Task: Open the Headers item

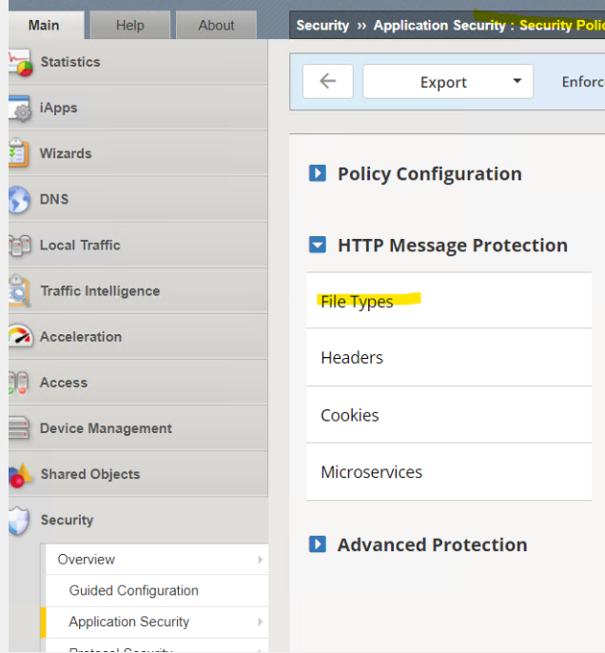Action: tap(352, 358)
